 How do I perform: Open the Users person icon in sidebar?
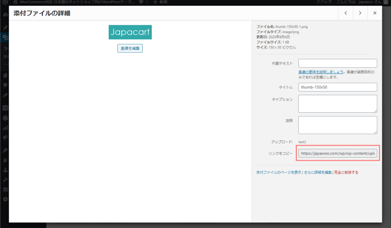tap(5, 170)
